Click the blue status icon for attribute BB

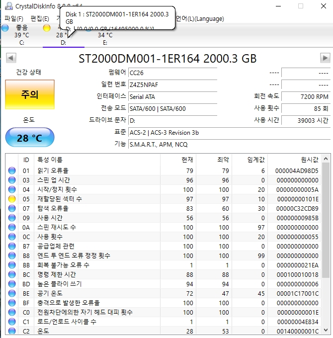pyautogui.click(x=12, y=265)
